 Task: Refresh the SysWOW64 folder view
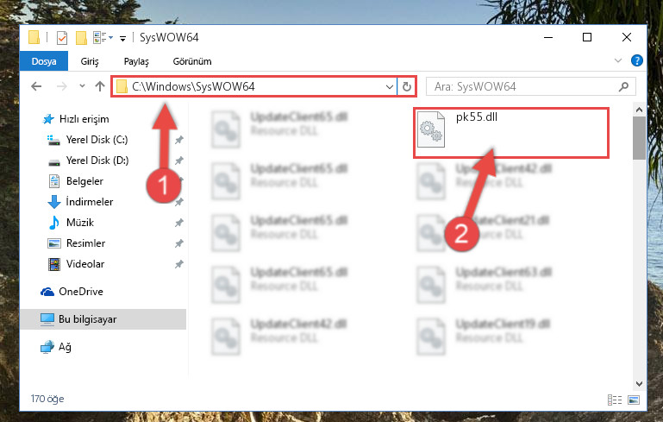pos(407,87)
